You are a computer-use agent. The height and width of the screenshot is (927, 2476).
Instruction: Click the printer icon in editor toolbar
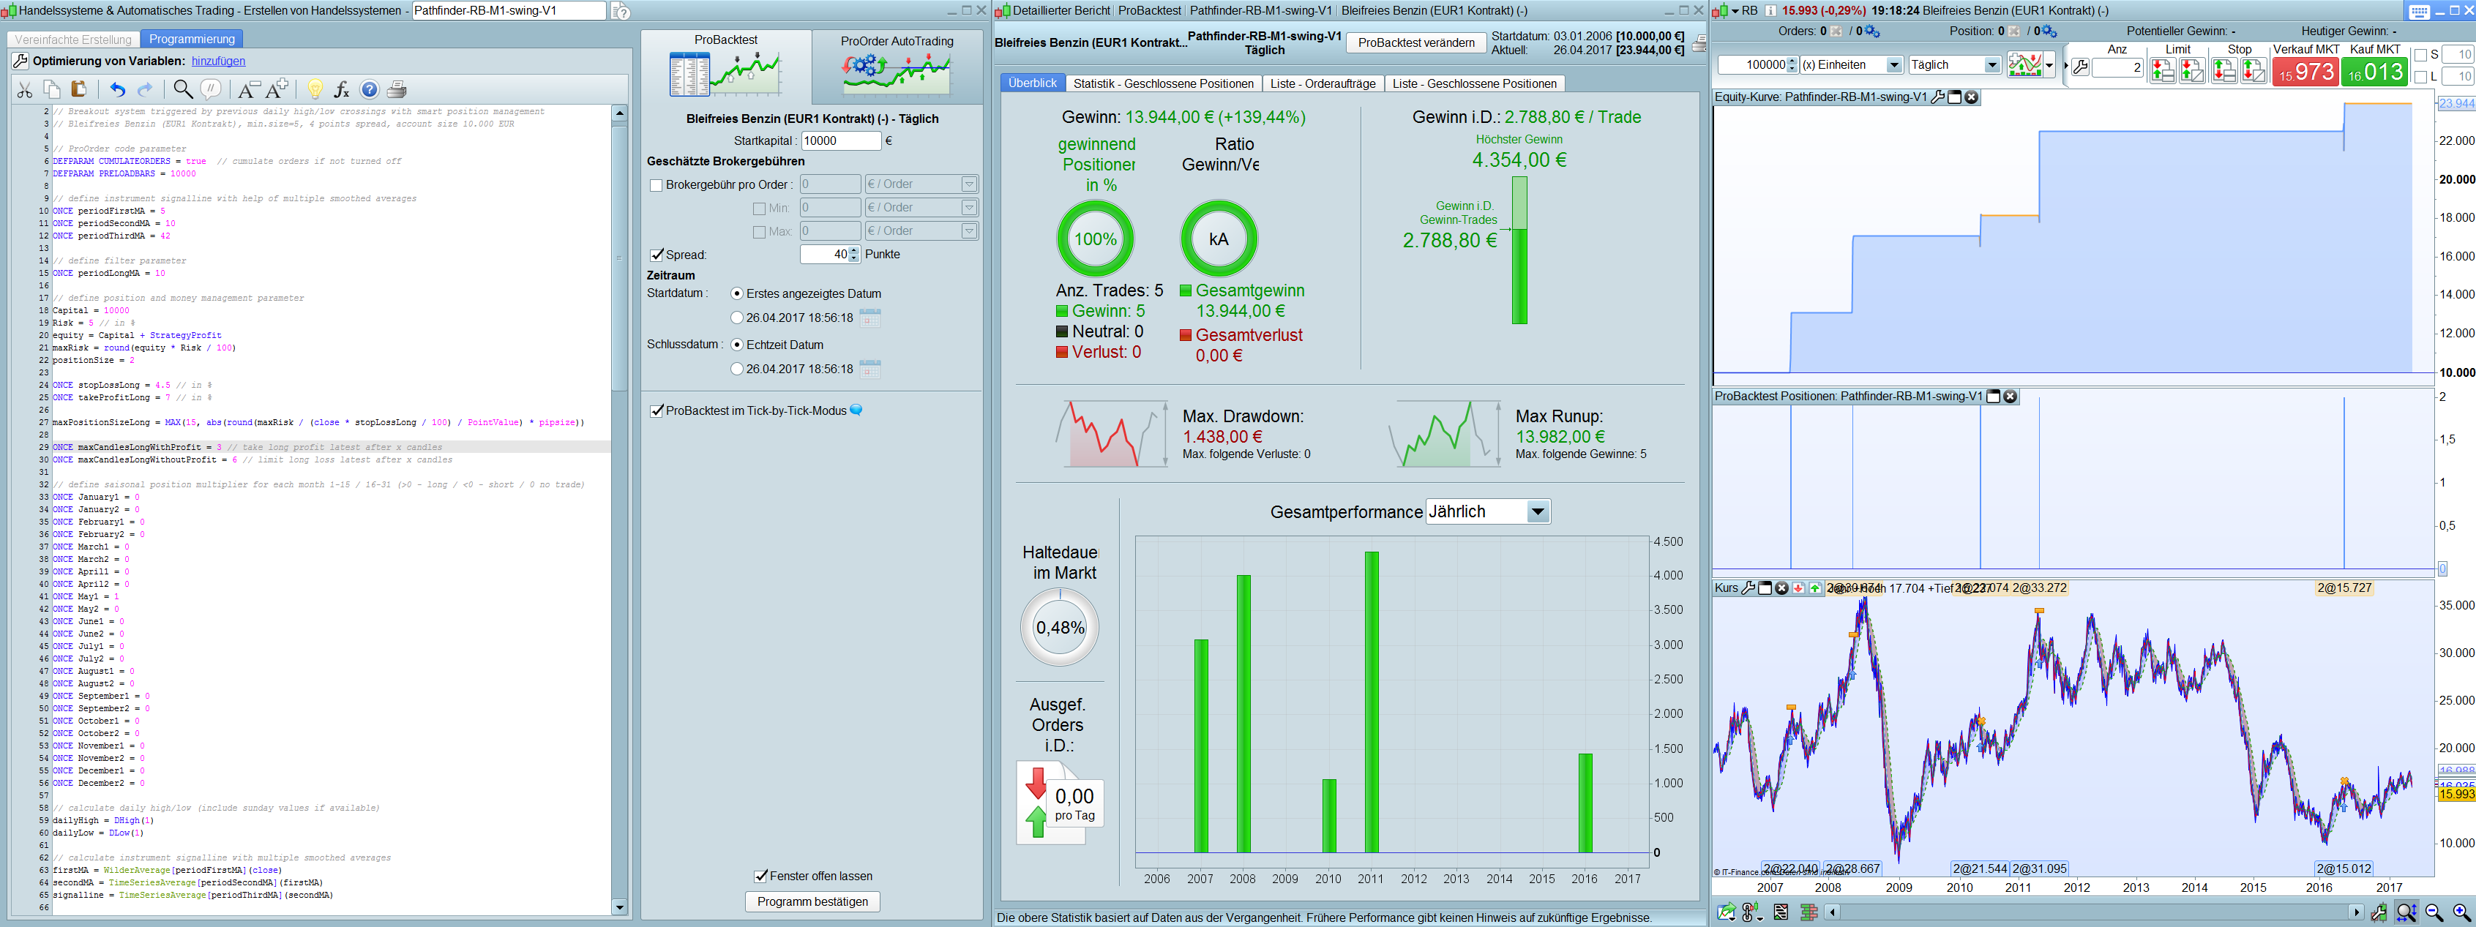[396, 89]
